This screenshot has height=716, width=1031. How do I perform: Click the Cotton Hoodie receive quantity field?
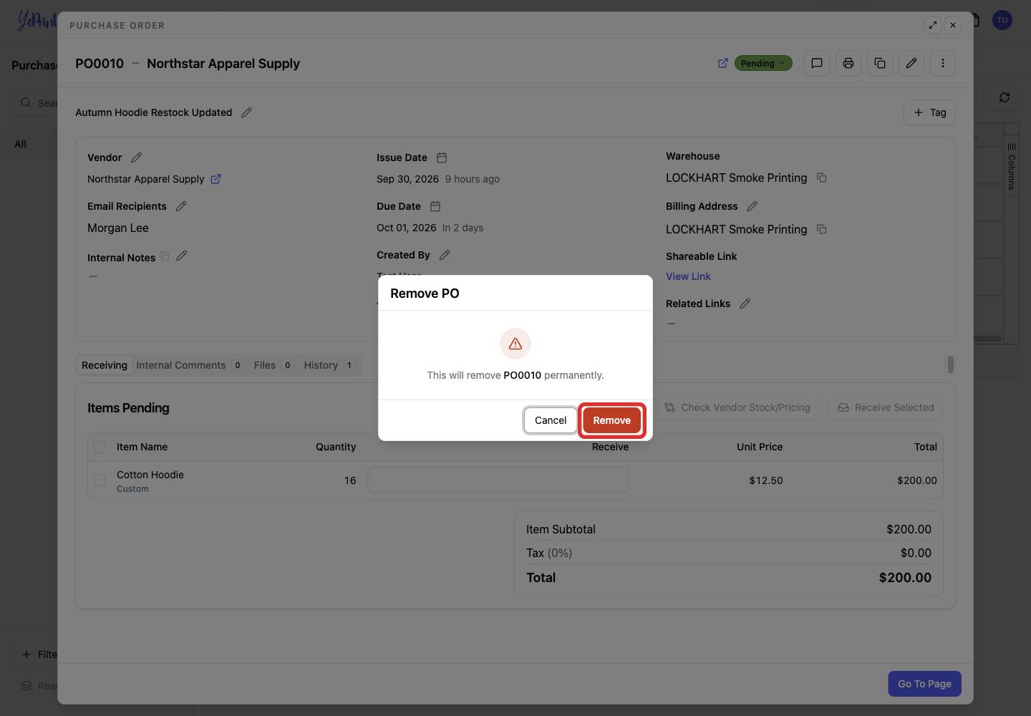(498, 480)
